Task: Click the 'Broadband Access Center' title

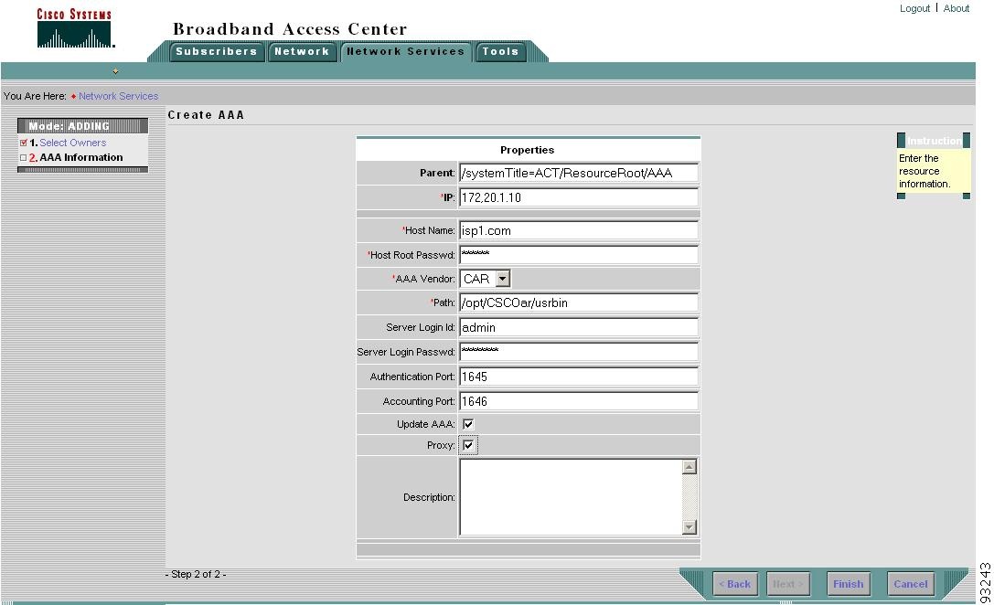Action: point(290,29)
